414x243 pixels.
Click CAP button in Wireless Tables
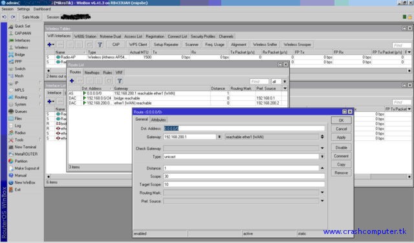pos(116,45)
